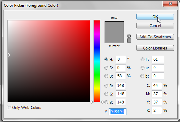Cancel the color picker dialog
Screen dimensions: 180x122
click(155, 26)
